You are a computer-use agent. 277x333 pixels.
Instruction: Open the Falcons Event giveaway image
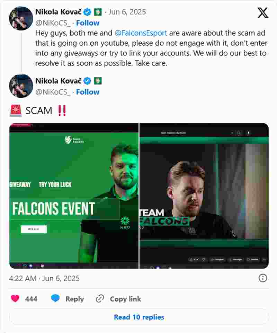(74, 196)
